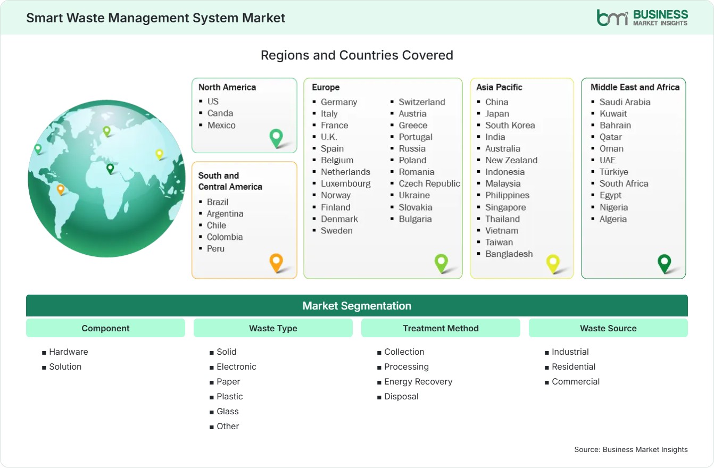Click the Middle East and Africa heading

635,87
